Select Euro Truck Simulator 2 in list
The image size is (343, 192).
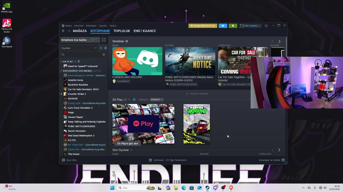pos(80,108)
